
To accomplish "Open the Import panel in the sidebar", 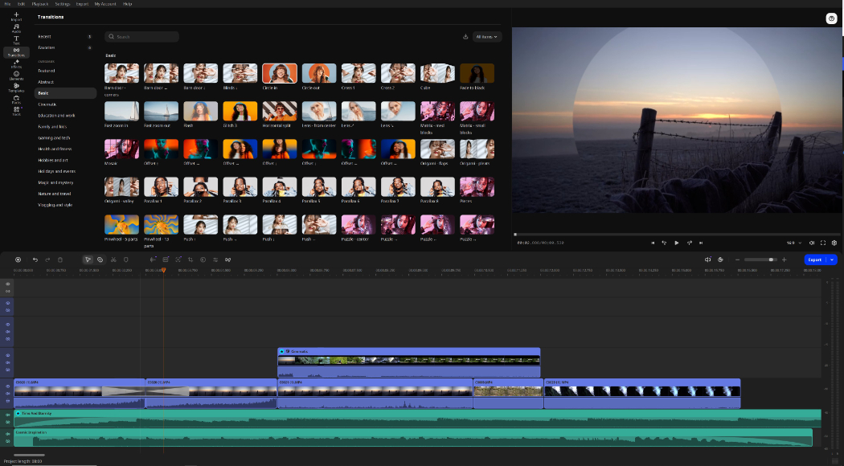I will [16, 16].
